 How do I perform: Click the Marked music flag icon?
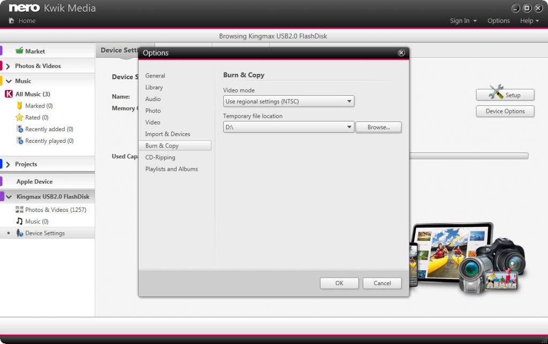[20, 105]
